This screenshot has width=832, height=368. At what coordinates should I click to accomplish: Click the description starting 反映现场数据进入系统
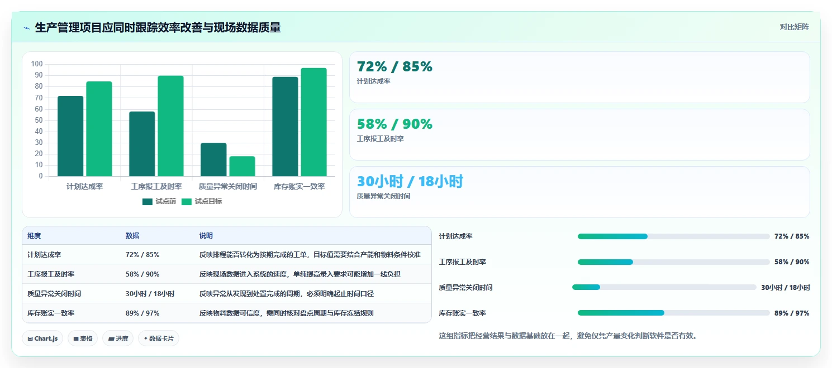[x=300, y=274]
